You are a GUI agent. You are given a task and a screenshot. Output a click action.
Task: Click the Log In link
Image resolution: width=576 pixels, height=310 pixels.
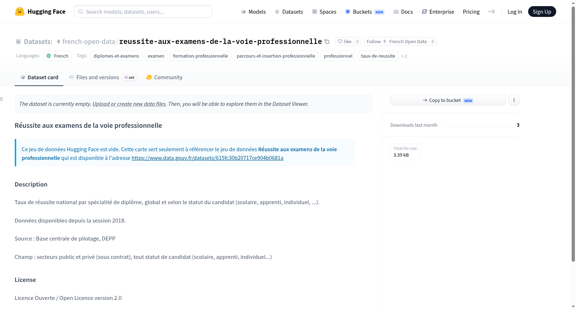pyautogui.click(x=515, y=12)
